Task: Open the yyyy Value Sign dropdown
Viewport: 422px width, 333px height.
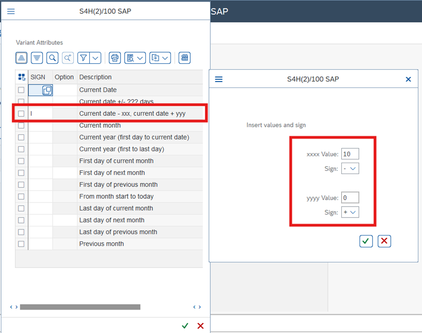Action: point(350,212)
